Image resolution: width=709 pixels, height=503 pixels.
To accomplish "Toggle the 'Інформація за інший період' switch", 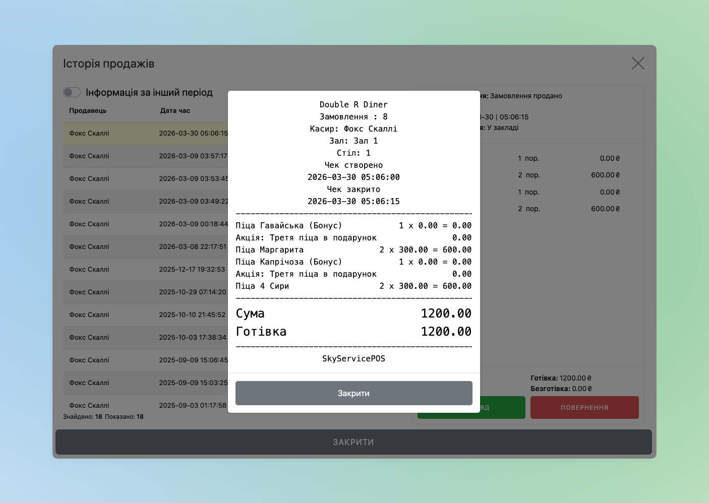I will pos(72,92).
